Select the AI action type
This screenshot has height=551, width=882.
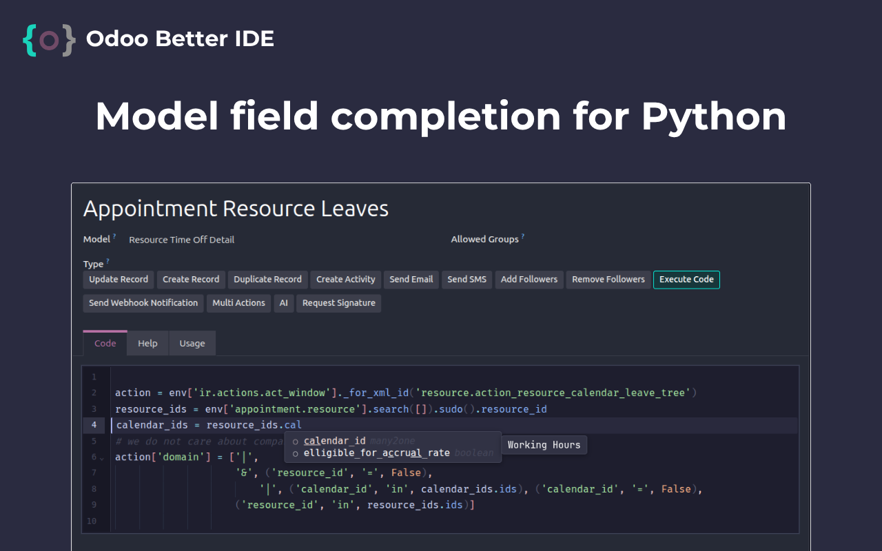(x=284, y=303)
